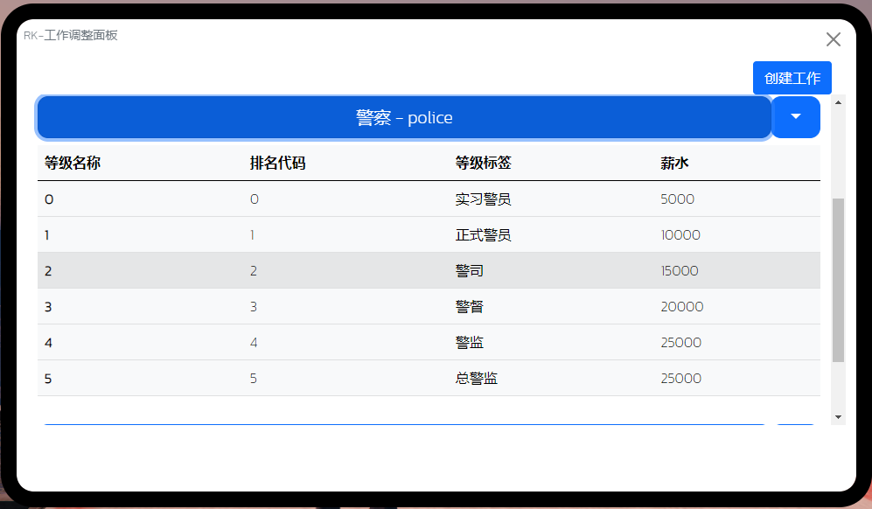The height and width of the screenshot is (509, 872).
Task: Click the 等级标签 column header
Action: 484,163
